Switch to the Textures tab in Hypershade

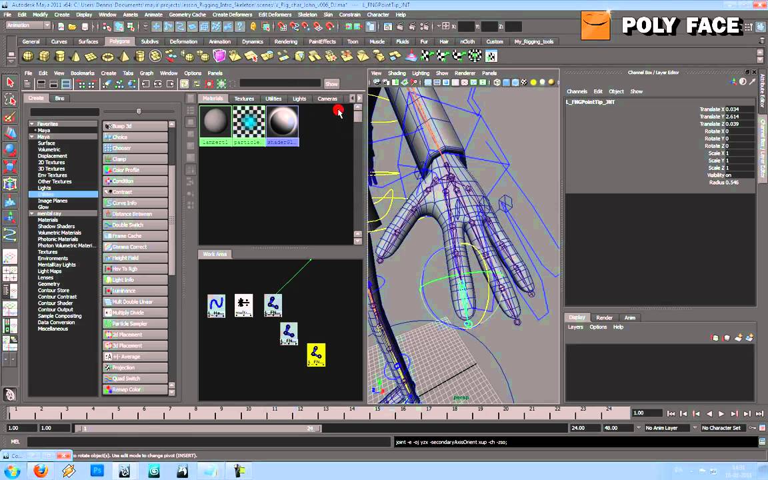click(x=244, y=99)
